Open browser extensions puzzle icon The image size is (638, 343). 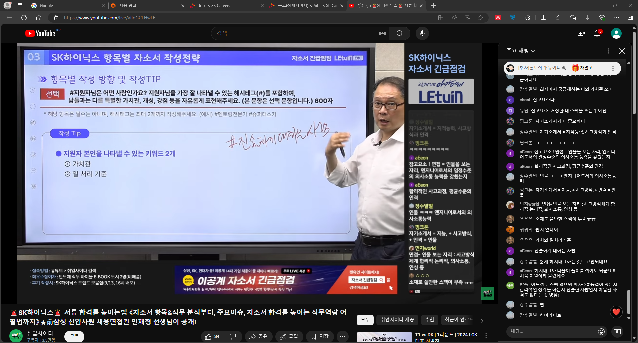pos(527,18)
